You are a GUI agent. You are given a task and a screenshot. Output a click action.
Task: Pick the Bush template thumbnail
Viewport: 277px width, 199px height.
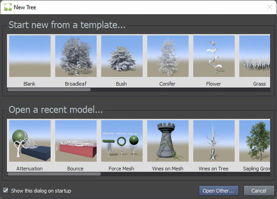click(x=122, y=56)
